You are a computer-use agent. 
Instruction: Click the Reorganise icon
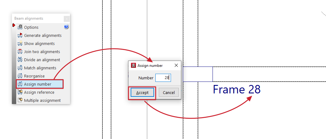point(20,76)
